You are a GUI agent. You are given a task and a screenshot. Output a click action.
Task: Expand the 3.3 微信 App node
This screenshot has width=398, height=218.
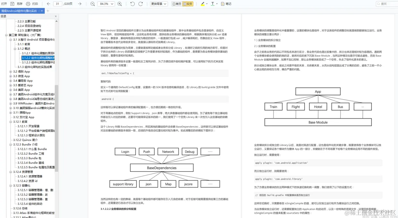(11, 76)
